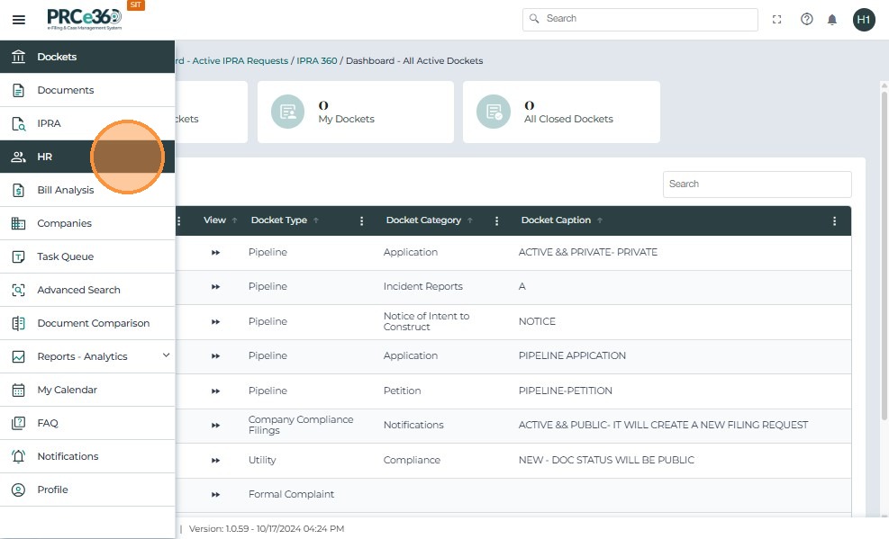Click the table Search input field
Screen dimensions: 889x539
(757, 184)
